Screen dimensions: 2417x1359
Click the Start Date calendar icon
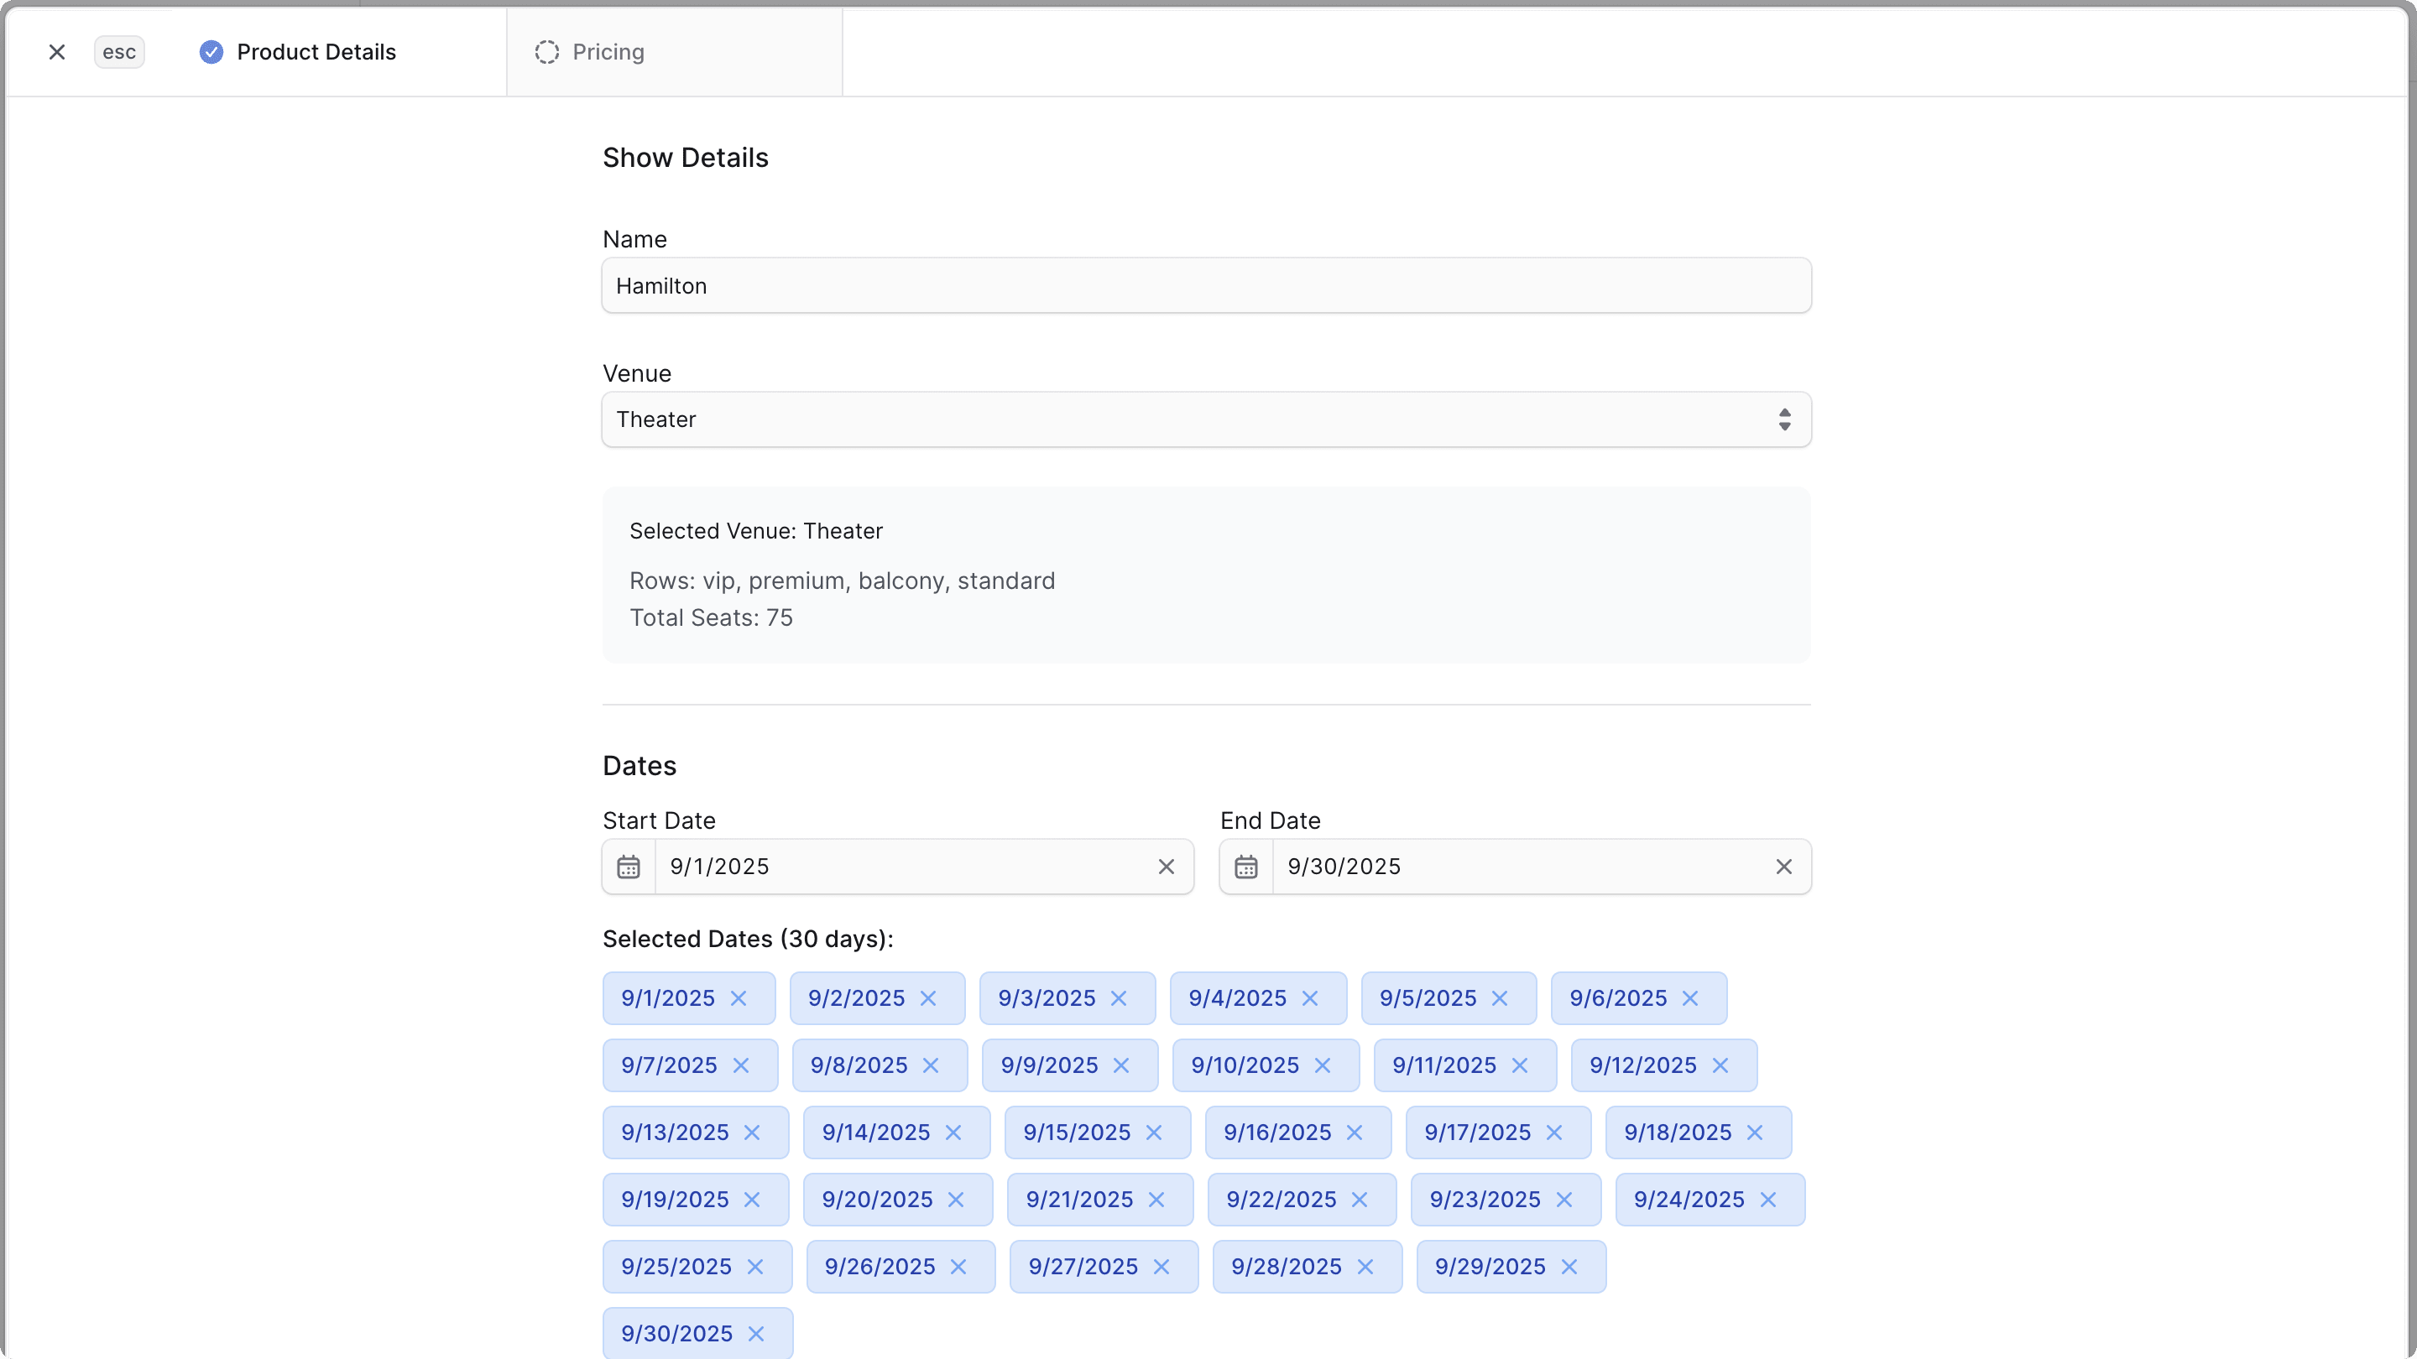(629, 866)
